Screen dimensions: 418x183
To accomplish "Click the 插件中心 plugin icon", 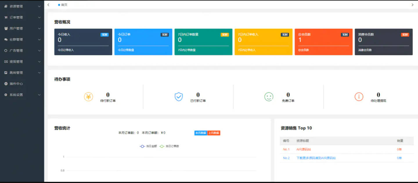I will click(6, 84).
